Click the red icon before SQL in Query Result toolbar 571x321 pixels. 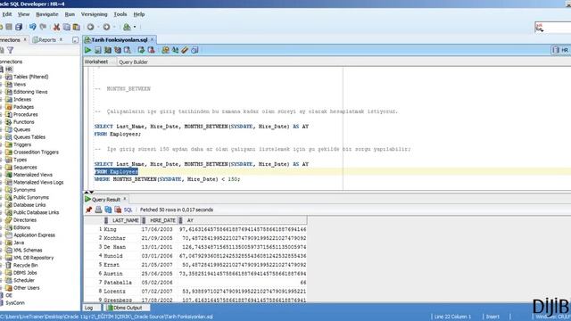click(x=118, y=210)
